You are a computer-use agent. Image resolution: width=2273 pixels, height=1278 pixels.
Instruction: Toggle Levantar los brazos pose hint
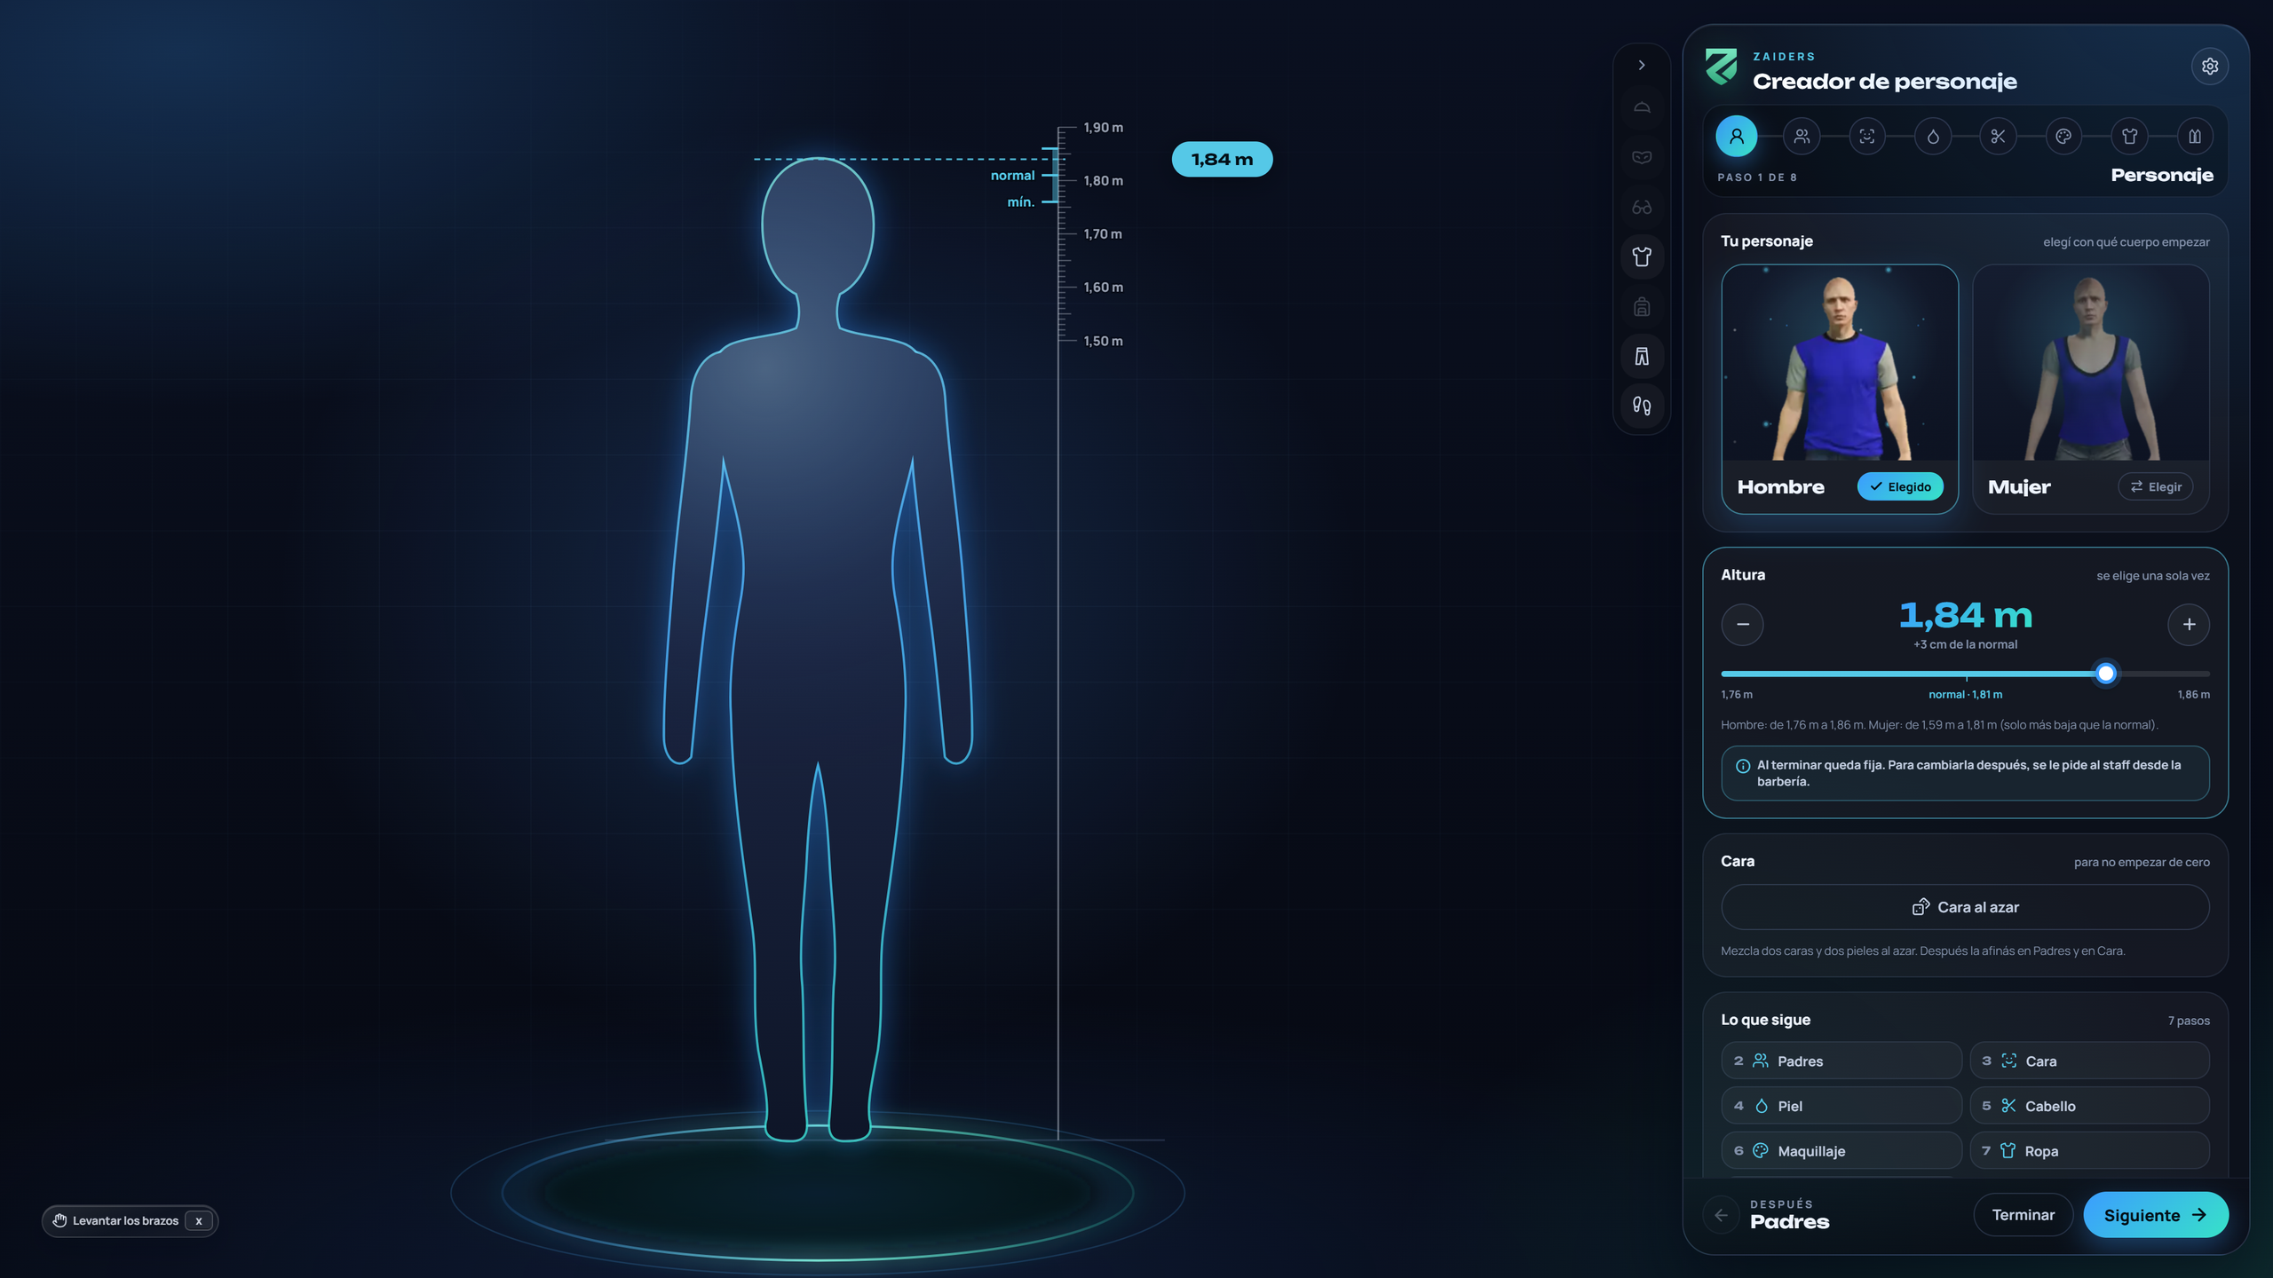pyautogui.click(x=130, y=1221)
